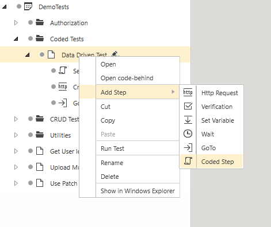Image resolution: width=271 pixels, height=227 pixels.
Task: Click the Utilities folder icon
Action: click(40, 135)
